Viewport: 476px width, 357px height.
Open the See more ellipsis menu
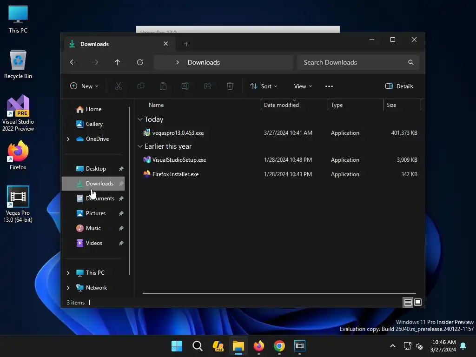[x=329, y=86]
